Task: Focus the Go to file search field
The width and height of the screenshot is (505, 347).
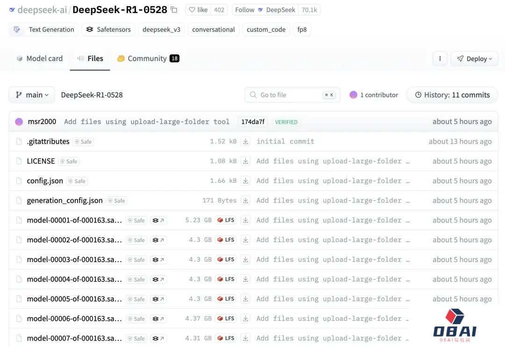Action: click(292, 95)
